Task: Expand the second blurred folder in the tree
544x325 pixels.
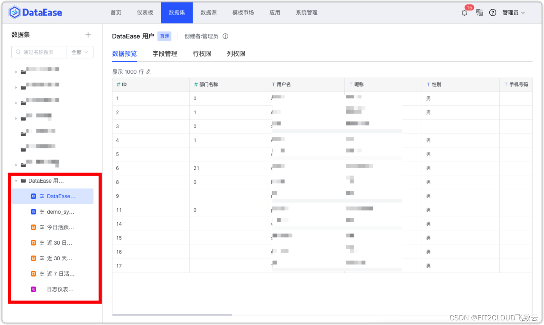Action: [16, 87]
